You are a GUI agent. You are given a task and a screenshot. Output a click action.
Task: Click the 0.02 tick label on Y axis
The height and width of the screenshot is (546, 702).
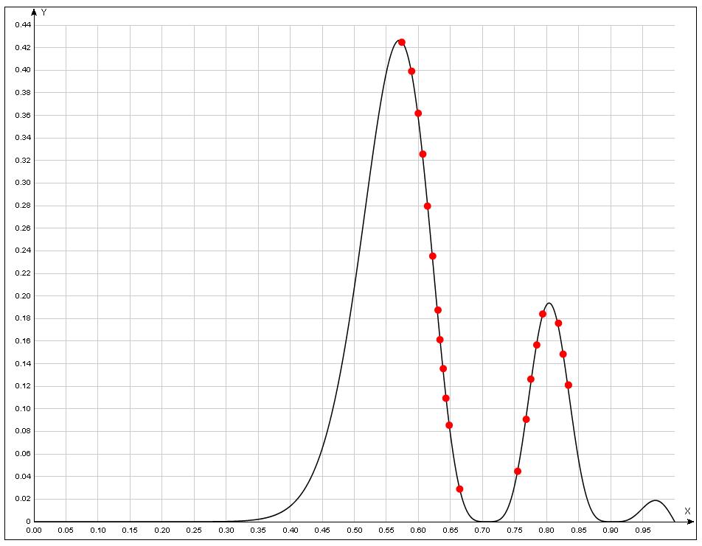pyautogui.click(x=23, y=499)
